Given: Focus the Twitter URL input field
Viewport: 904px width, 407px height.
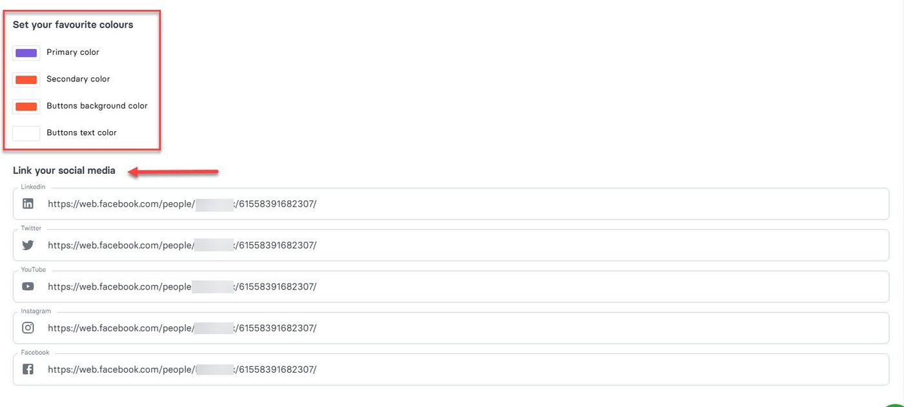Looking at the screenshot, I should [517, 245].
